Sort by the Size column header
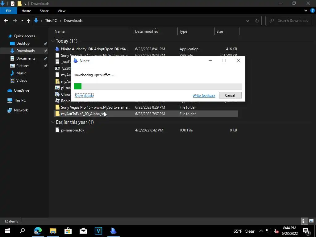316x237 pixels. [x=220, y=31]
